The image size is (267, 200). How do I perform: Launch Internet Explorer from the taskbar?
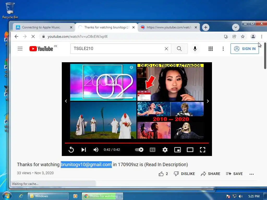tap(21, 196)
